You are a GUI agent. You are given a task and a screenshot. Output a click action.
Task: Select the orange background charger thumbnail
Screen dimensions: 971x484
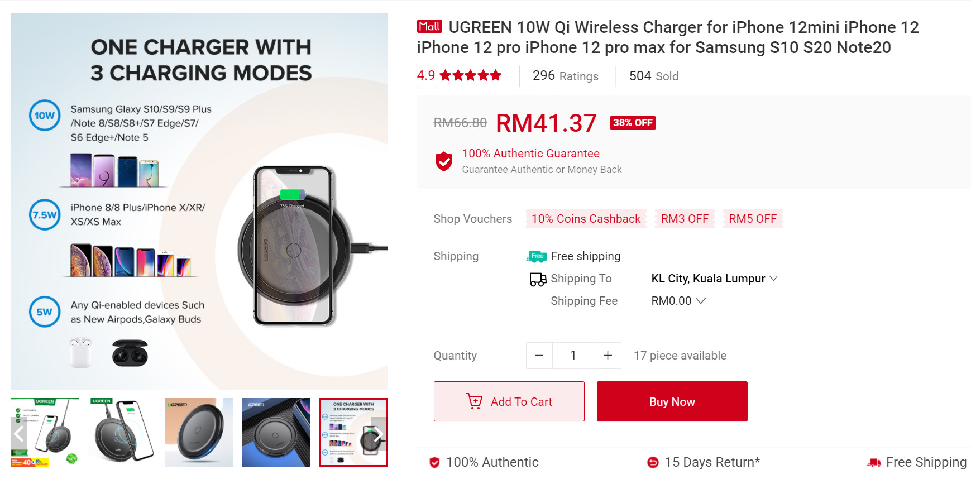[x=199, y=432]
